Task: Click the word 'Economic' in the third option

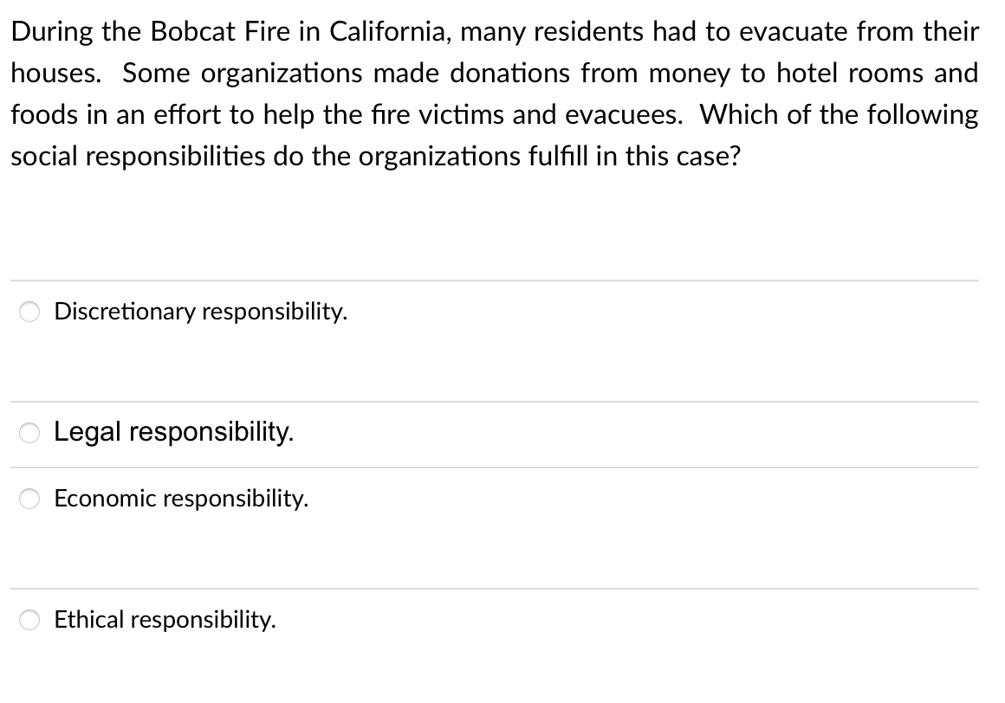Action: (x=105, y=498)
